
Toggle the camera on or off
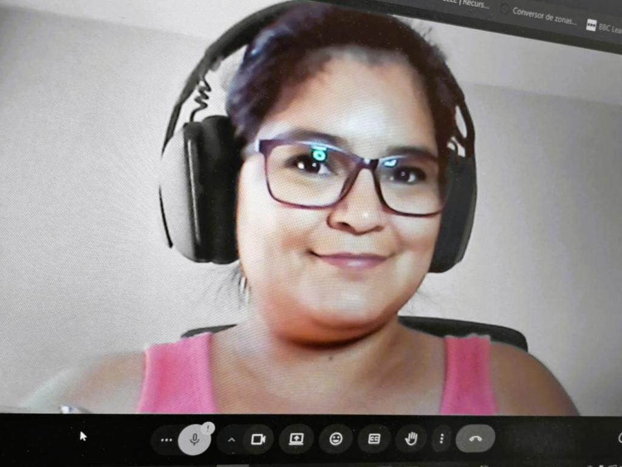click(258, 439)
